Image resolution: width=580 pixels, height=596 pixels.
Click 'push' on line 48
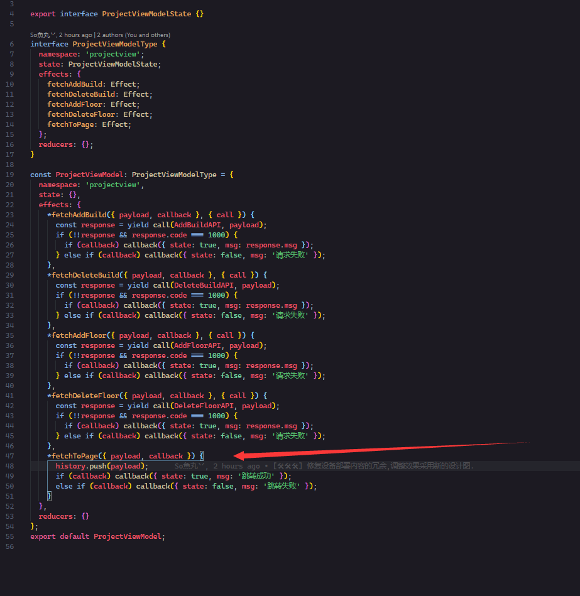click(98, 467)
